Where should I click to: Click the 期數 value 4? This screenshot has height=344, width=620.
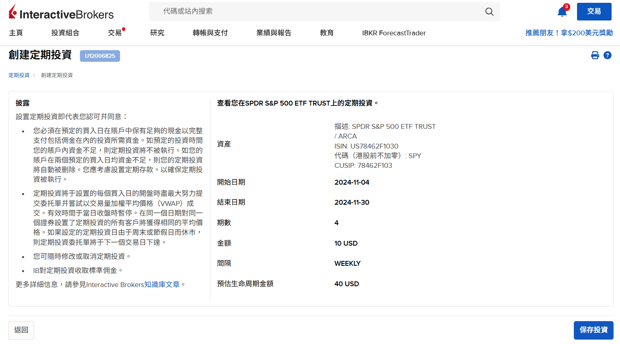click(x=337, y=223)
